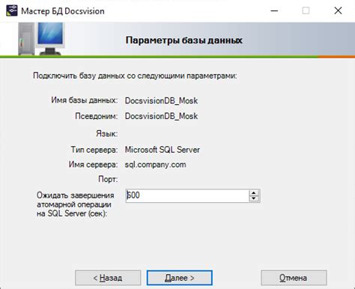Close the Мастер БД Docsvision window

tap(338, 10)
